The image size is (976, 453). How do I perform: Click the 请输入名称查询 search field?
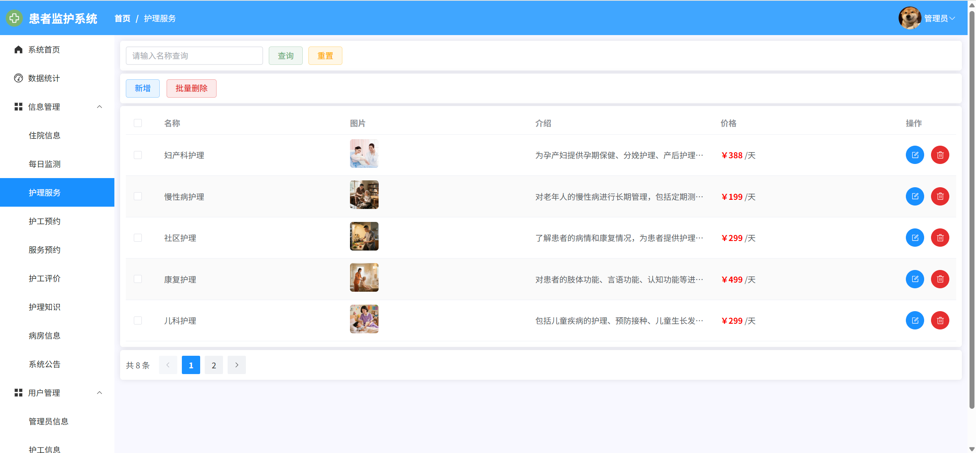(x=194, y=56)
